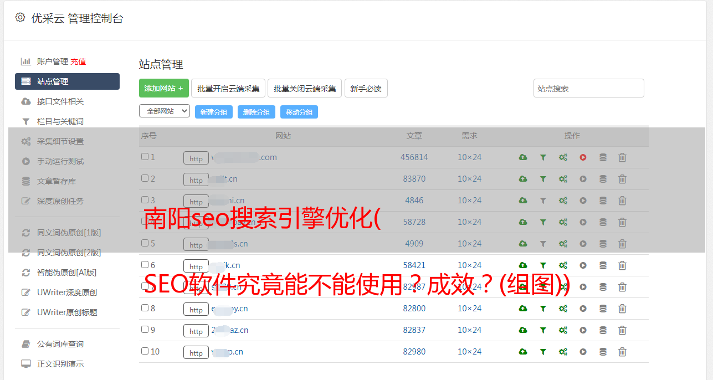Image resolution: width=713 pixels, height=380 pixels.
Task: Click the cloud upload icon in row 3
Action: (523, 201)
